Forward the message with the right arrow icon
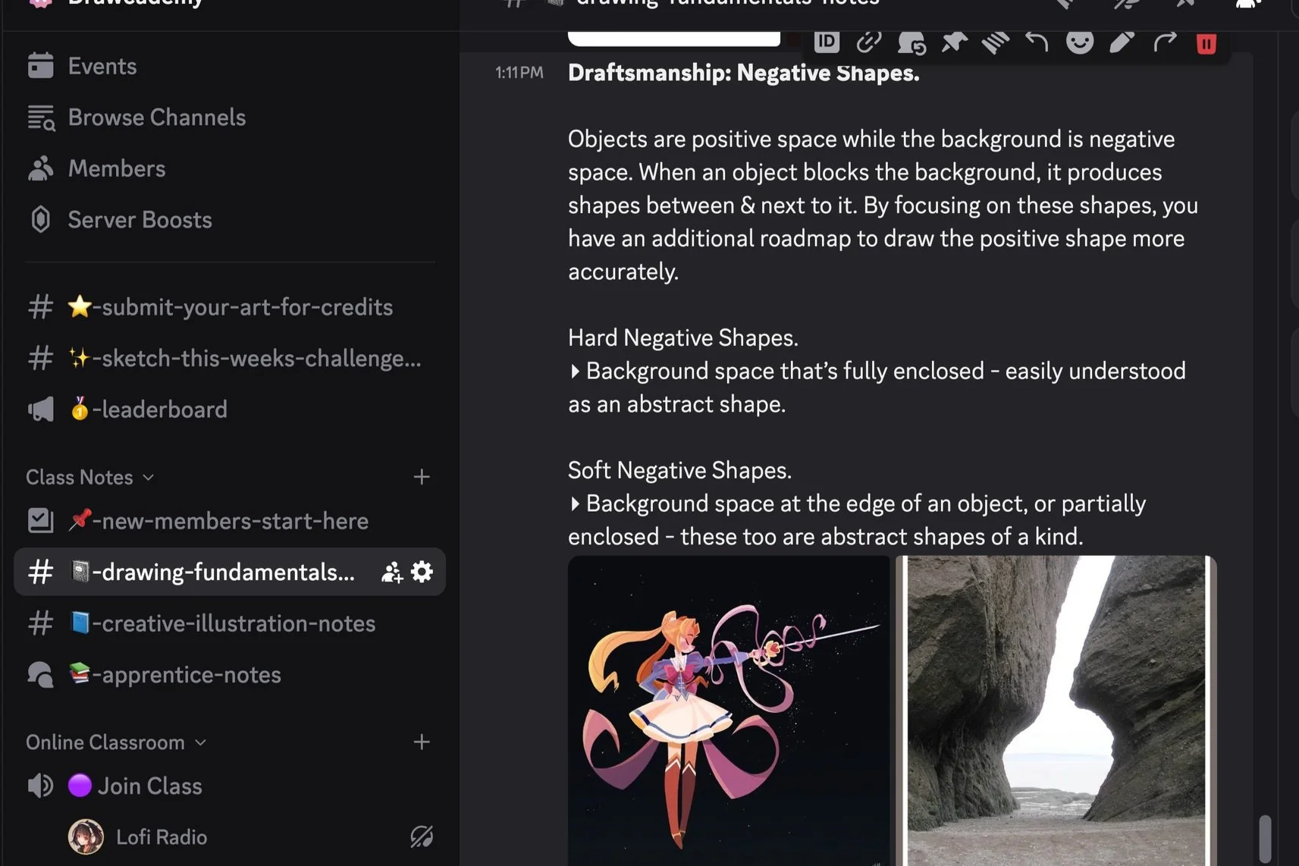This screenshot has height=866, width=1299. [1165, 42]
